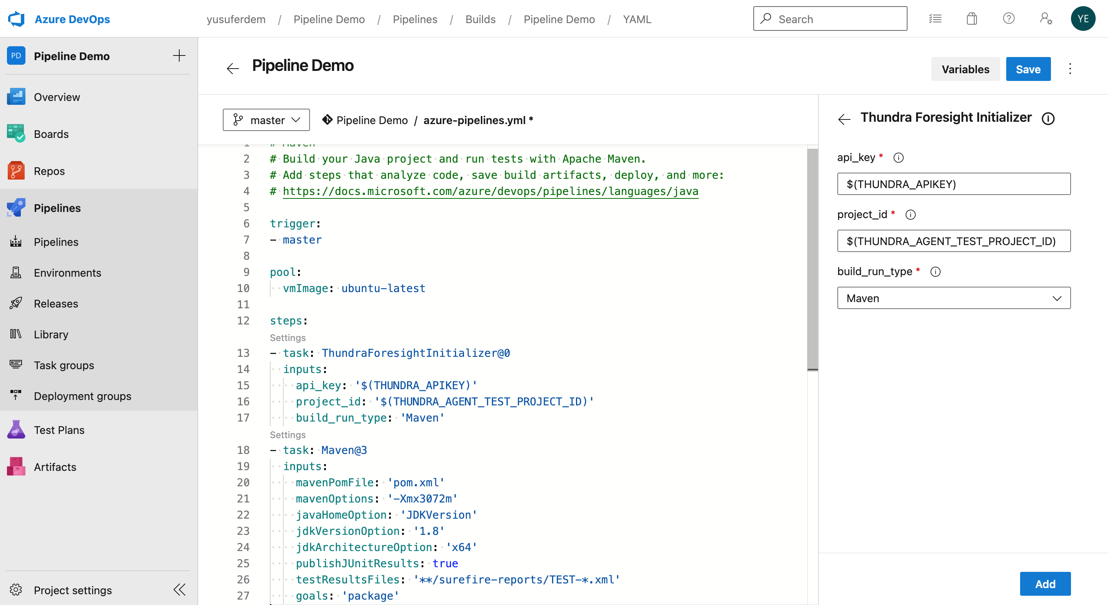
Task: Click the Azure DevOps logo icon
Action: [16, 19]
